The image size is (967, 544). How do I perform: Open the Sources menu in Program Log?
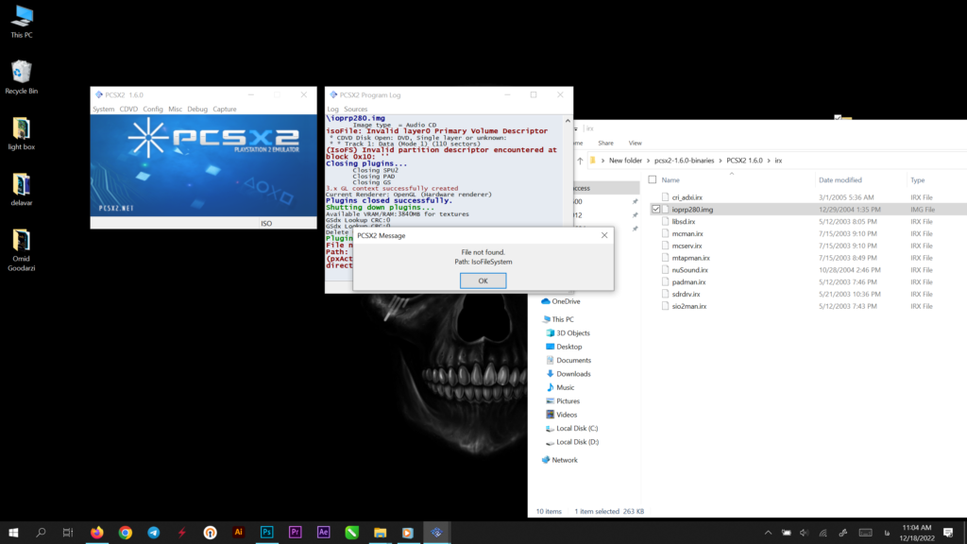(x=356, y=110)
